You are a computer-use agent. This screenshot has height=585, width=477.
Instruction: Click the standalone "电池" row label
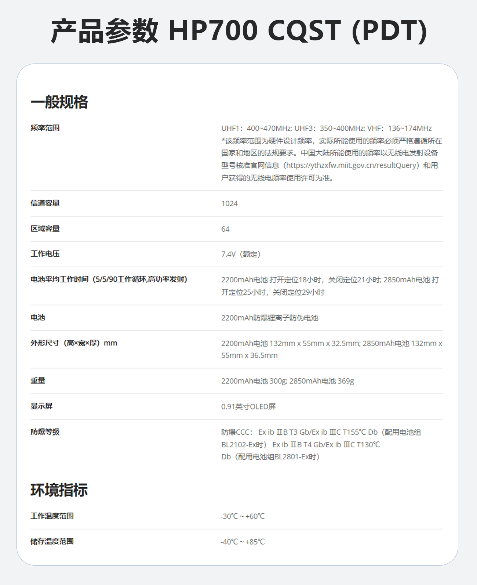click(x=38, y=317)
